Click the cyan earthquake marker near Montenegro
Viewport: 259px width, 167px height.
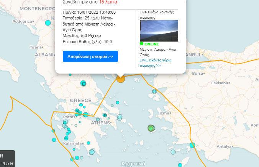pos(48,23)
